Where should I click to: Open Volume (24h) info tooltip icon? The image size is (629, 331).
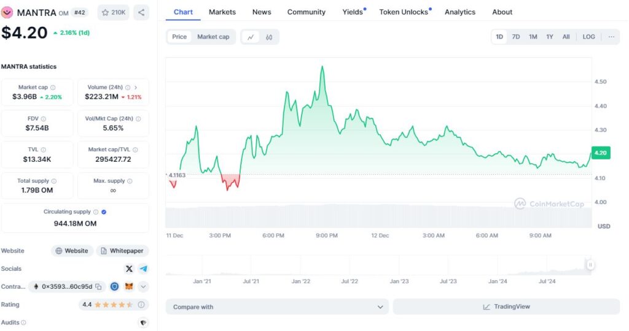coord(128,87)
